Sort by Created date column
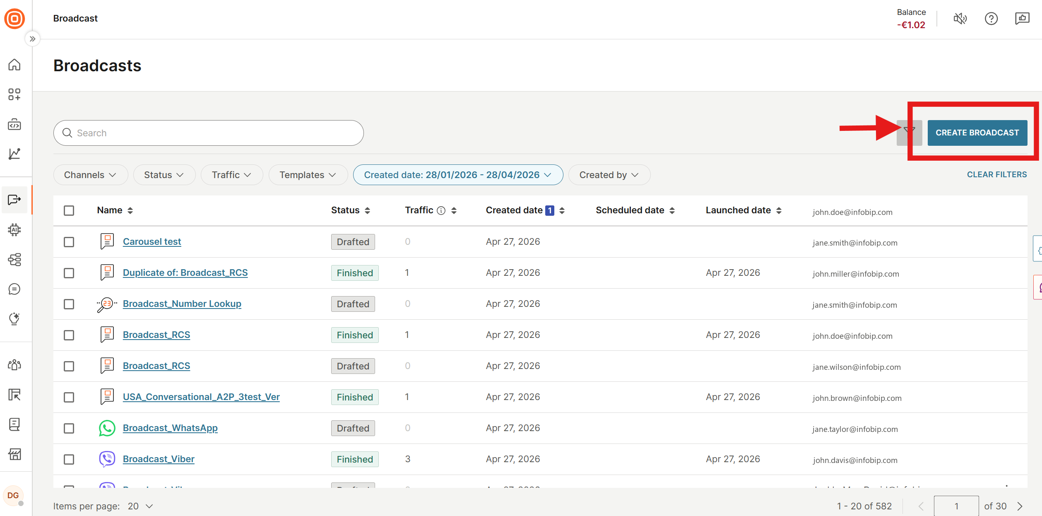The width and height of the screenshot is (1042, 516). pos(562,211)
